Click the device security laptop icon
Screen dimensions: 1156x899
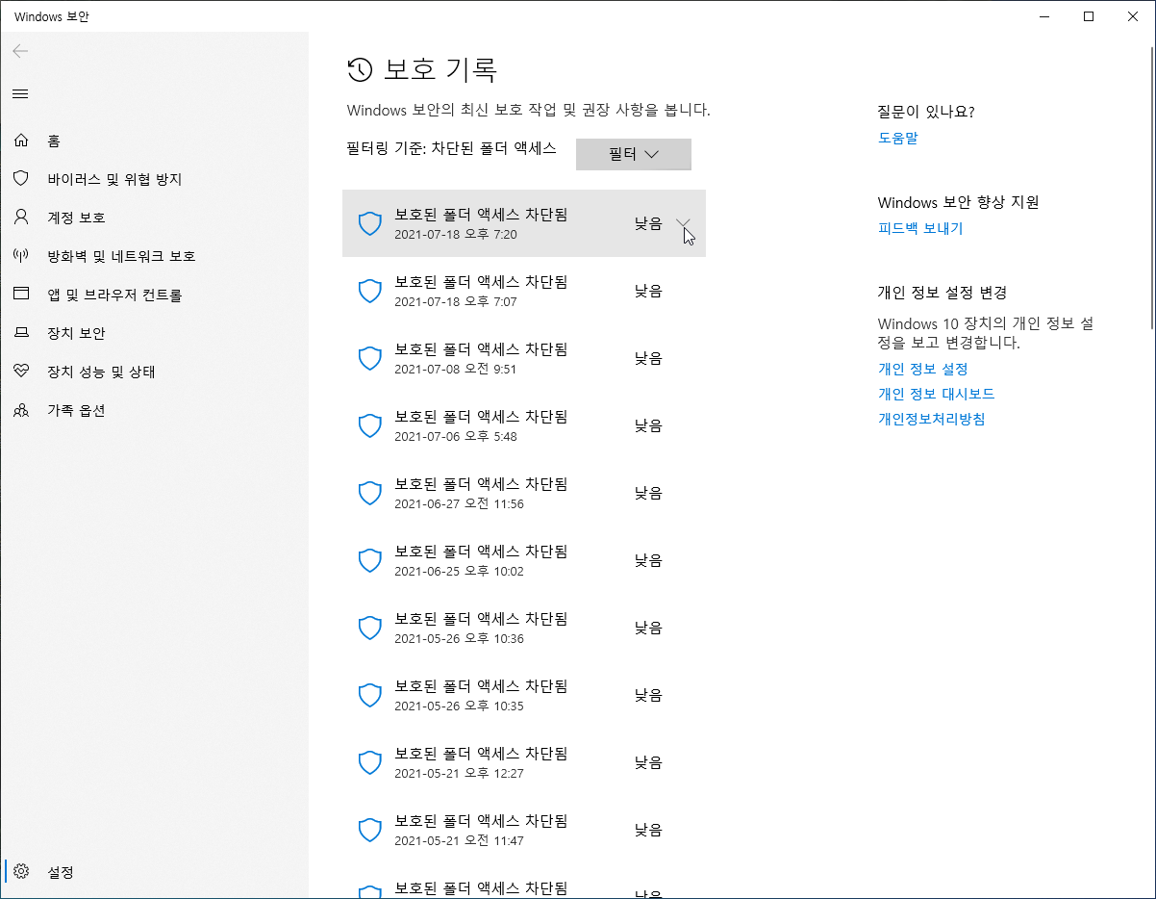[21, 333]
